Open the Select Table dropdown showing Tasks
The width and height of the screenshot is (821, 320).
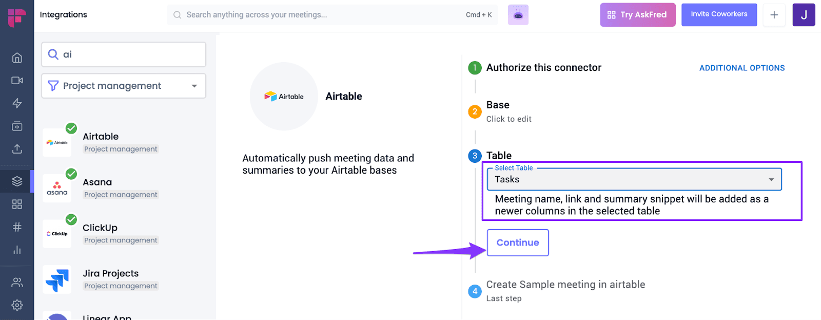[x=634, y=179]
